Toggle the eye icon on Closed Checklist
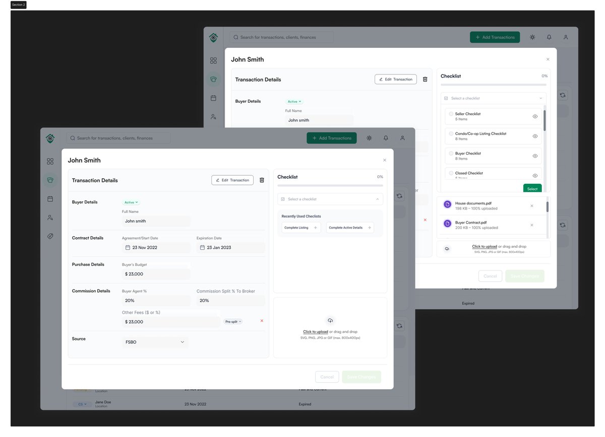 (536, 175)
